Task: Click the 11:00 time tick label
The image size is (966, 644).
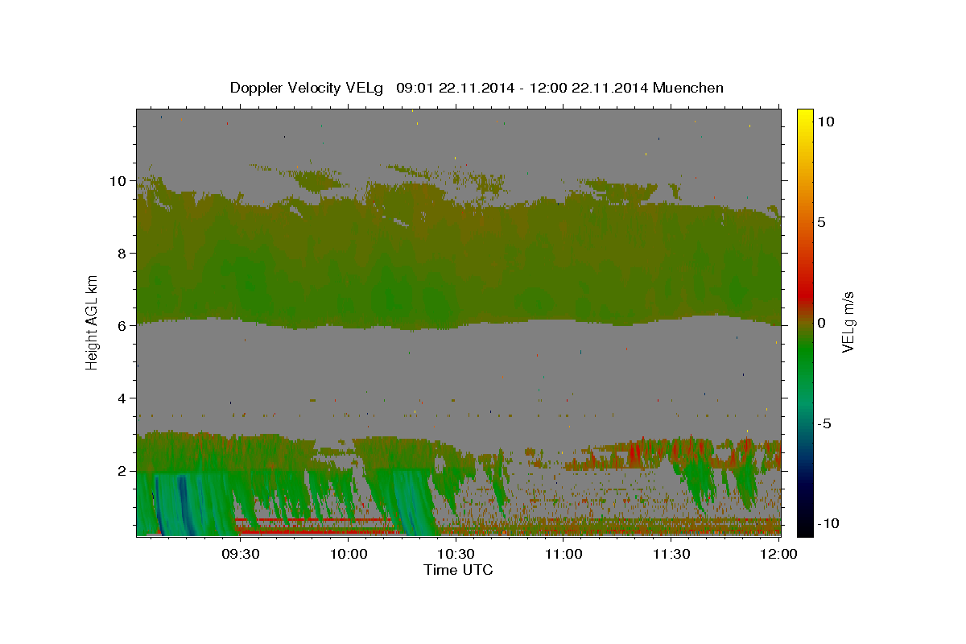Action: click(563, 554)
